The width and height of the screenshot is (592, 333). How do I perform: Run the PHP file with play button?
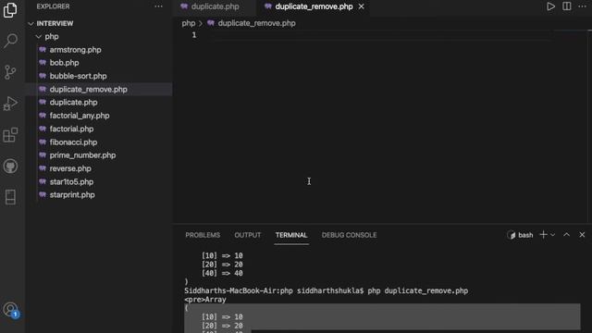pos(551,6)
